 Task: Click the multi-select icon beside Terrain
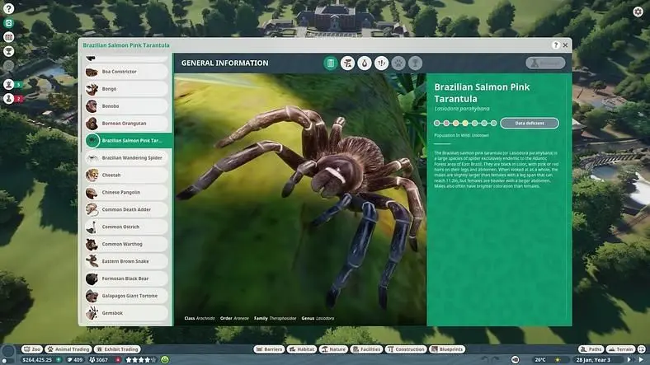[642, 349]
